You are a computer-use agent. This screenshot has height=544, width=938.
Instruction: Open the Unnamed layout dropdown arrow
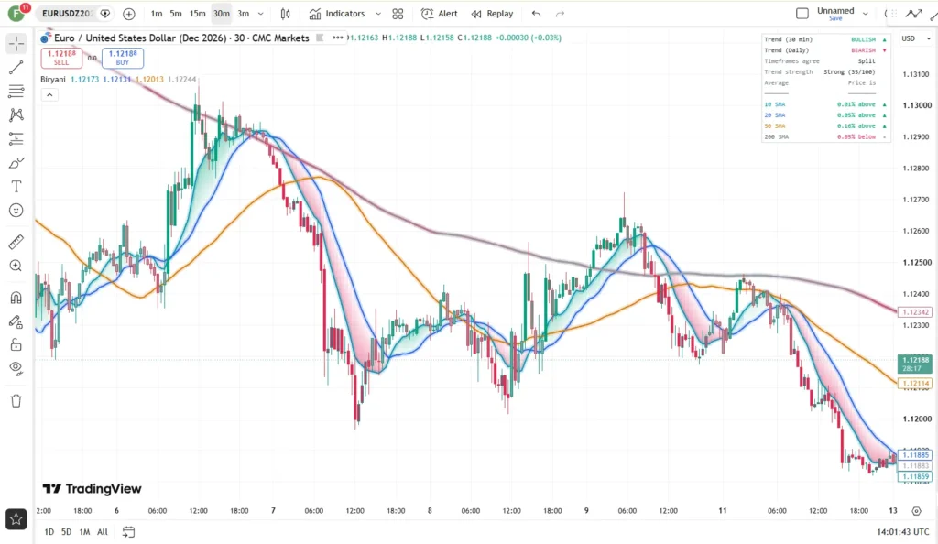pyautogui.click(x=865, y=13)
